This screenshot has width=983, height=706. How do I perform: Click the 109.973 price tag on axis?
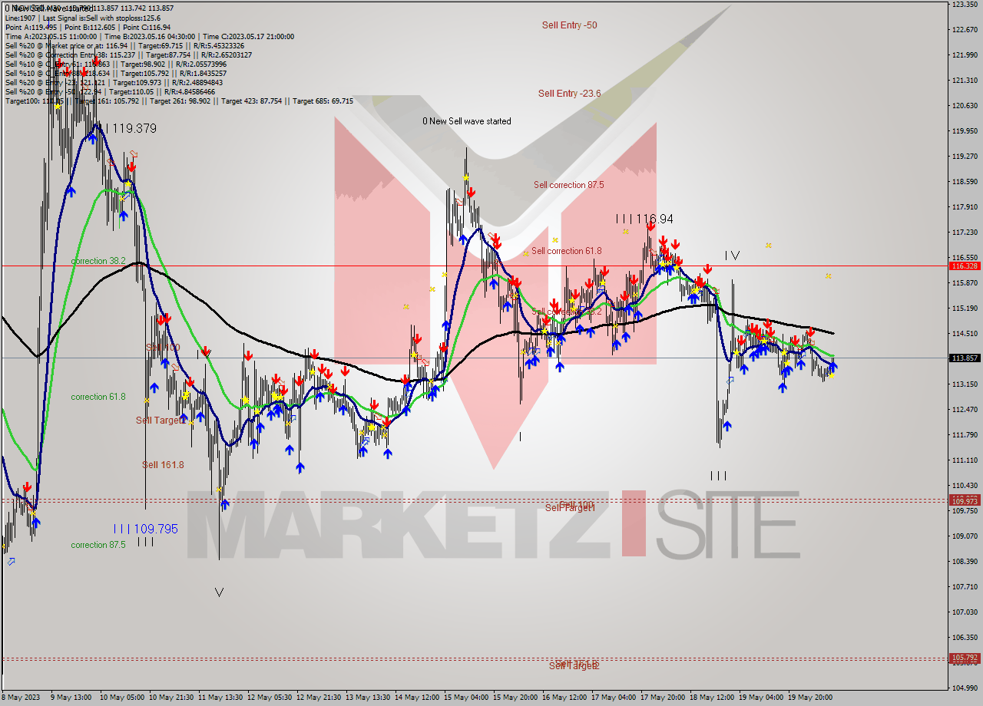[x=965, y=501]
